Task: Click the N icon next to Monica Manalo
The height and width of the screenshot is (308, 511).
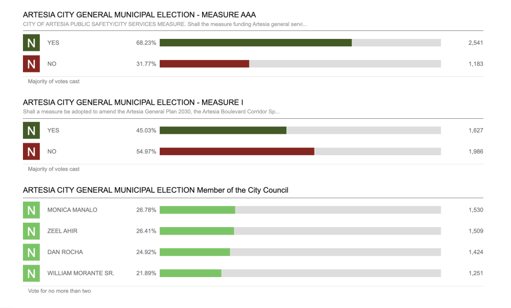Action: coord(31,210)
